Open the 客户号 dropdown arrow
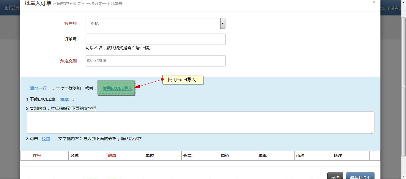The width and height of the screenshot is (406, 179). click(223, 23)
